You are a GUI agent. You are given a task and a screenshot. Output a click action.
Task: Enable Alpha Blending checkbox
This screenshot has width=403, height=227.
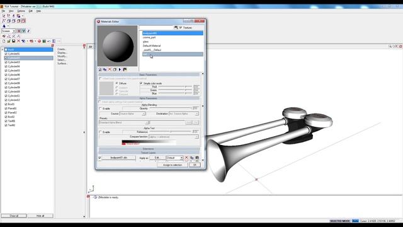(x=101, y=108)
